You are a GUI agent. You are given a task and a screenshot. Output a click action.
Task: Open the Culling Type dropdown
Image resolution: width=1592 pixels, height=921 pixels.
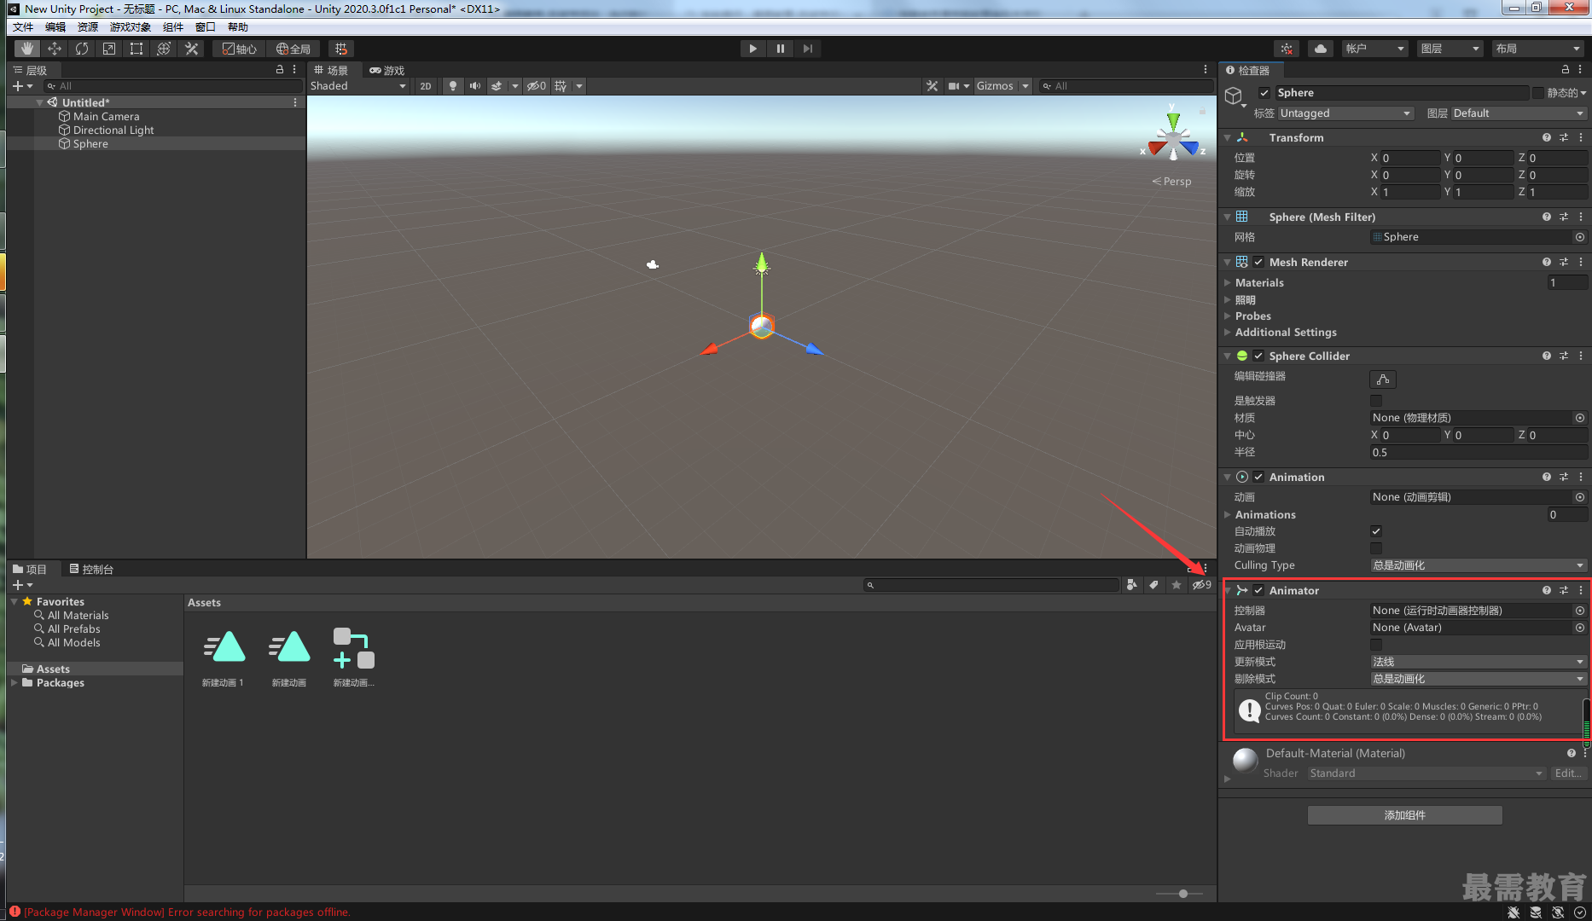(1479, 565)
